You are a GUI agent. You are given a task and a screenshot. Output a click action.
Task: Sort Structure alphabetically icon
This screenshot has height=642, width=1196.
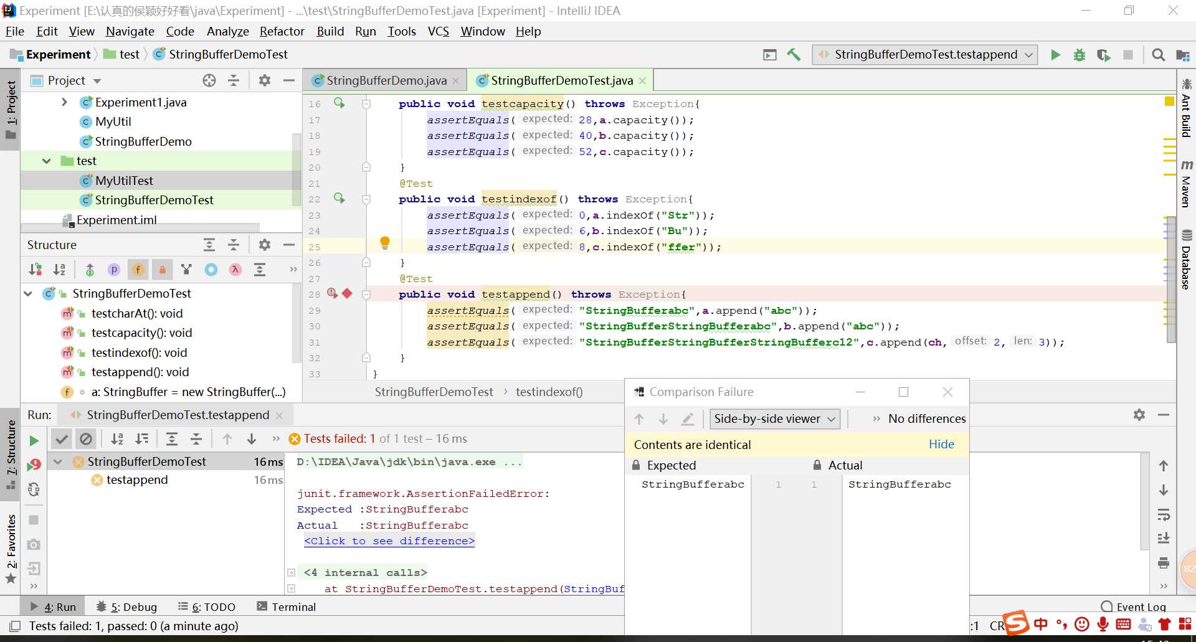pyautogui.click(x=60, y=270)
